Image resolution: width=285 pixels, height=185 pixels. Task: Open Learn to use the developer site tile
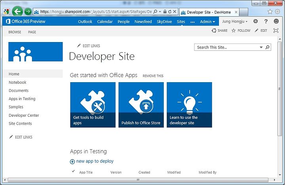tap(189, 105)
